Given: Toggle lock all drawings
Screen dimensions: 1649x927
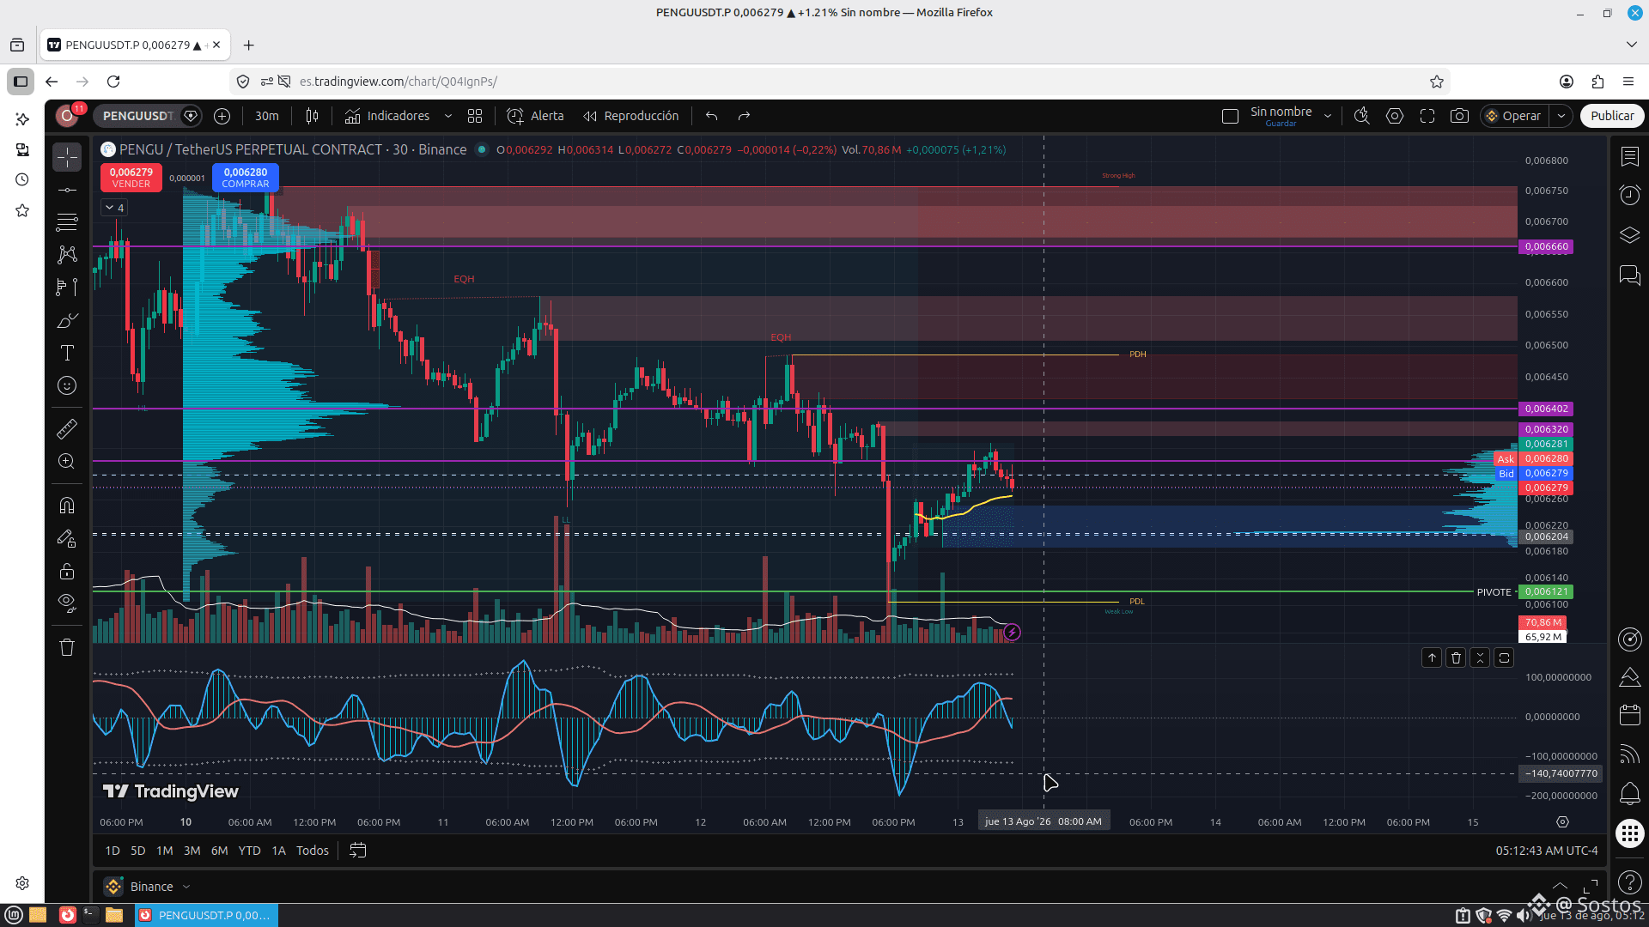Looking at the screenshot, I should 67,572.
